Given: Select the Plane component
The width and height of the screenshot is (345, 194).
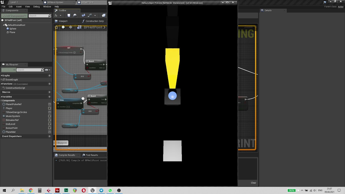Looking at the screenshot, I should pos(11,32).
